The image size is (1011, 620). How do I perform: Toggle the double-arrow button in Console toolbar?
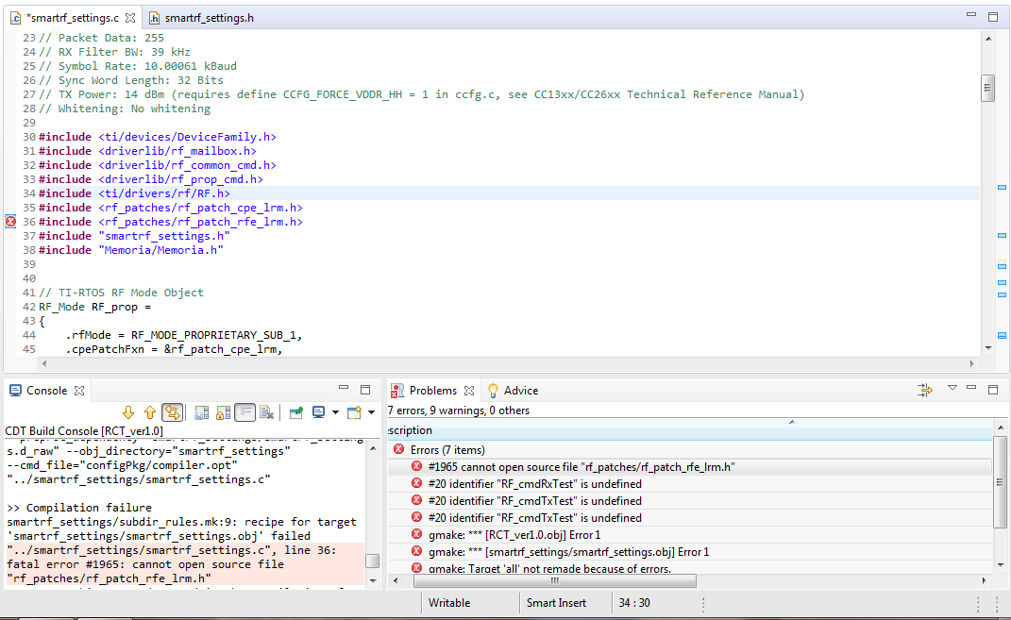172,412
